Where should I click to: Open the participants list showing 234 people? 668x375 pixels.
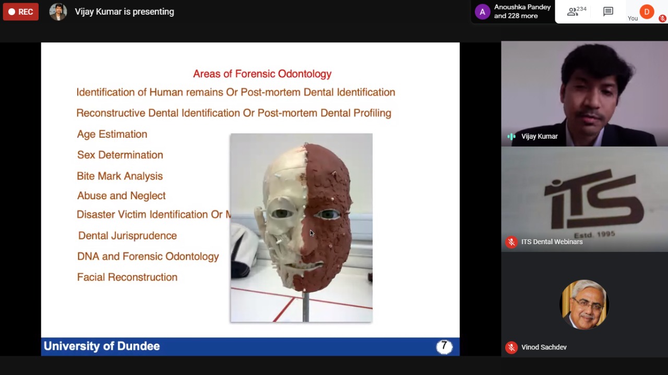(x=577, y=11)
